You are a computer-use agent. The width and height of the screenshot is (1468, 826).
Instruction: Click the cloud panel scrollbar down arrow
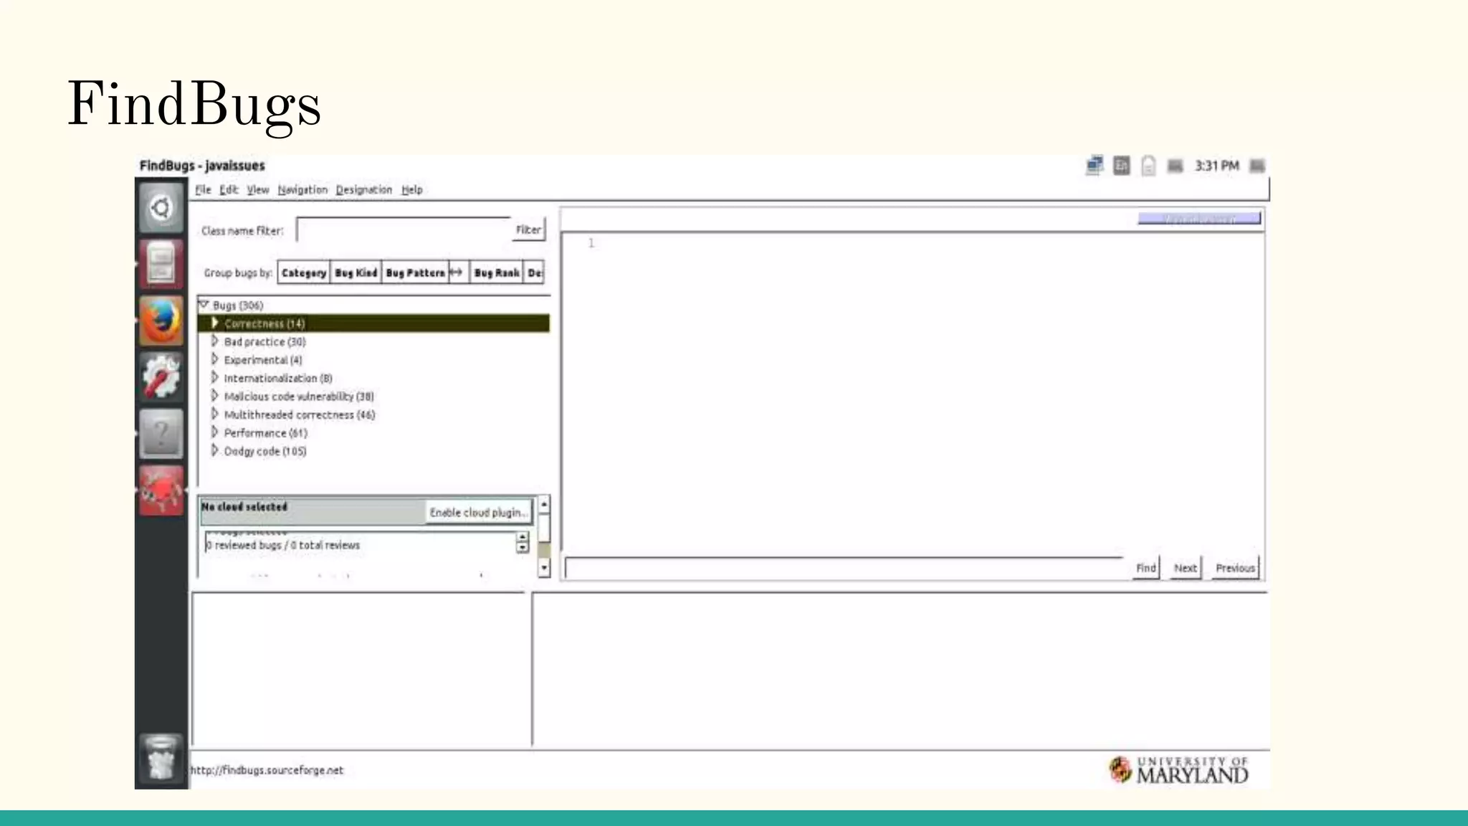[x=544, y=568]
